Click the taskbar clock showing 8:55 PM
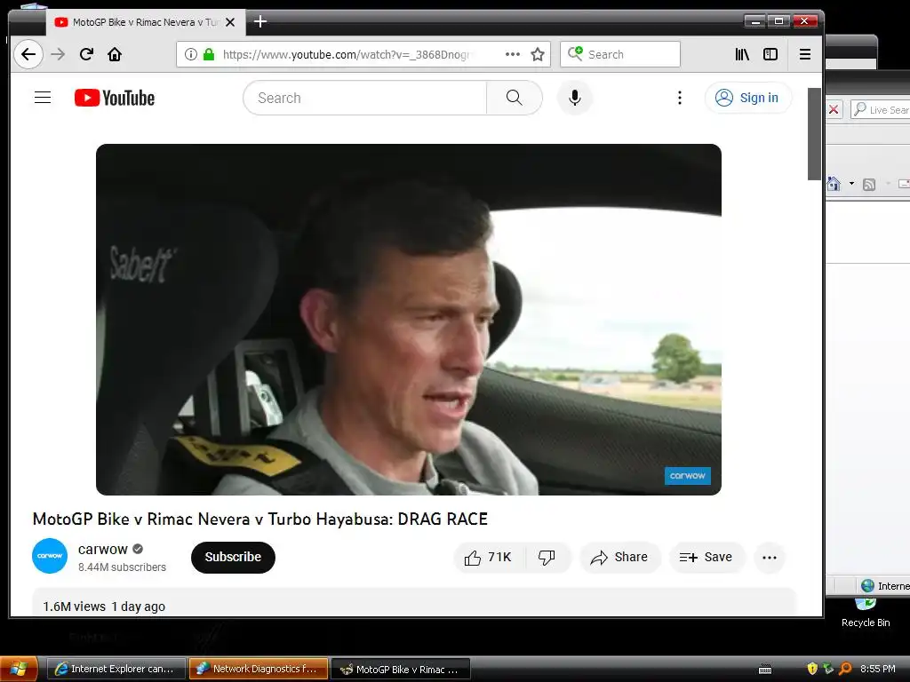910x682 pixels. [877, 670]
